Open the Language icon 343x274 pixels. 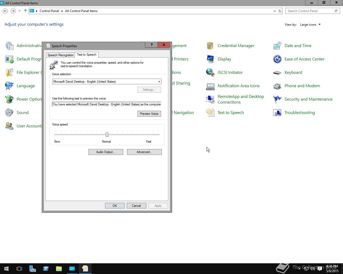(9, 86)
